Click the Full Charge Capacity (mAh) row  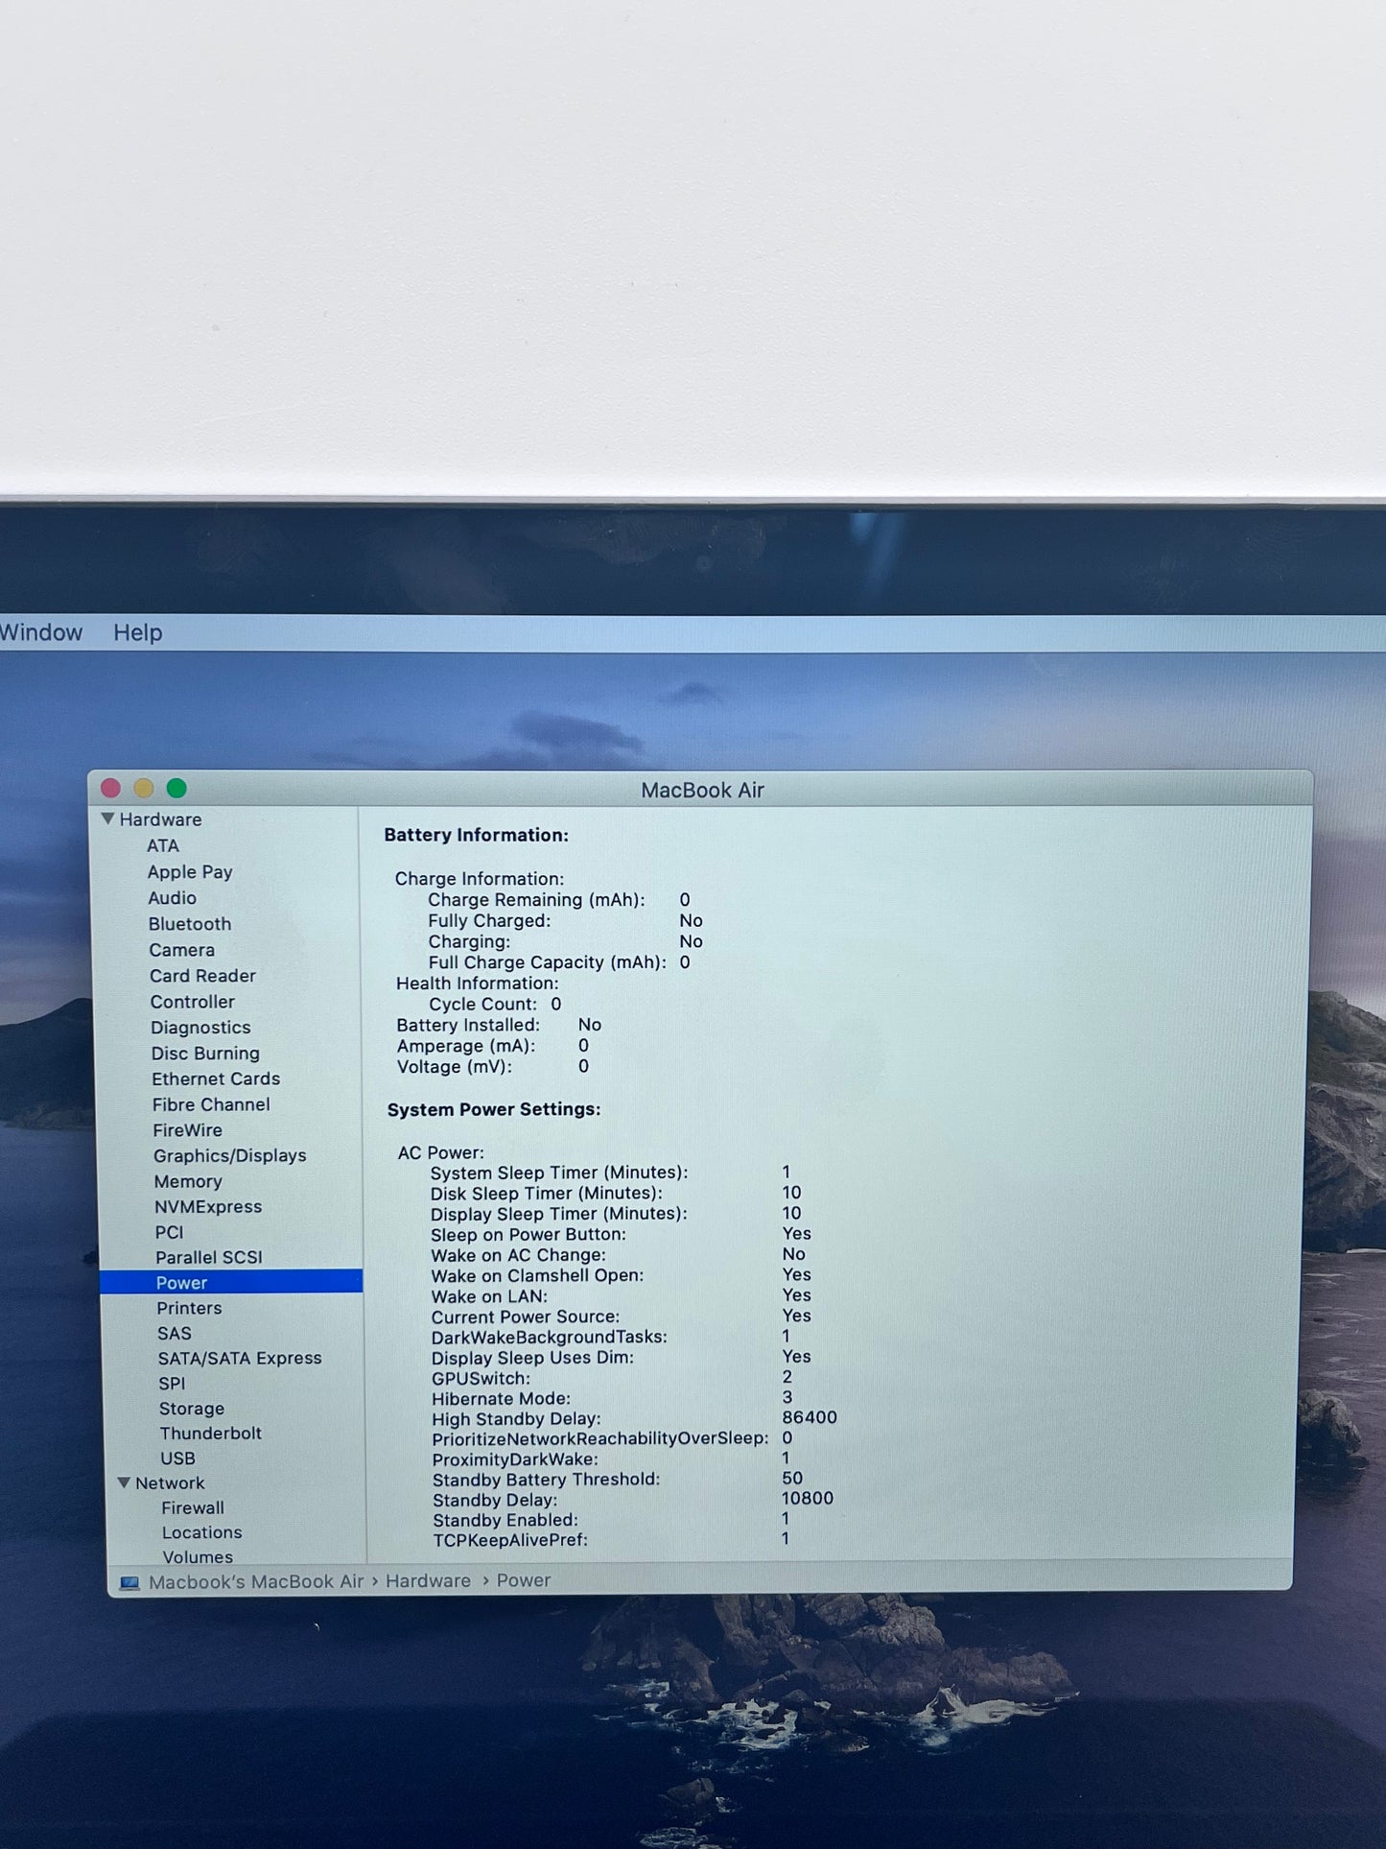point(559,962)
